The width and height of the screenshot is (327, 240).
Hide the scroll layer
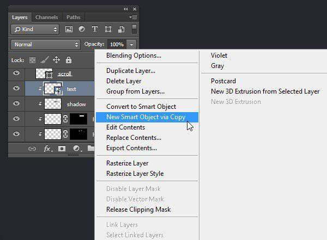coord(16,73)
